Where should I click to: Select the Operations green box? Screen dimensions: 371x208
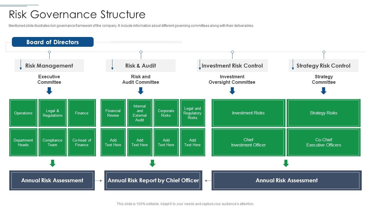point(23,113)
